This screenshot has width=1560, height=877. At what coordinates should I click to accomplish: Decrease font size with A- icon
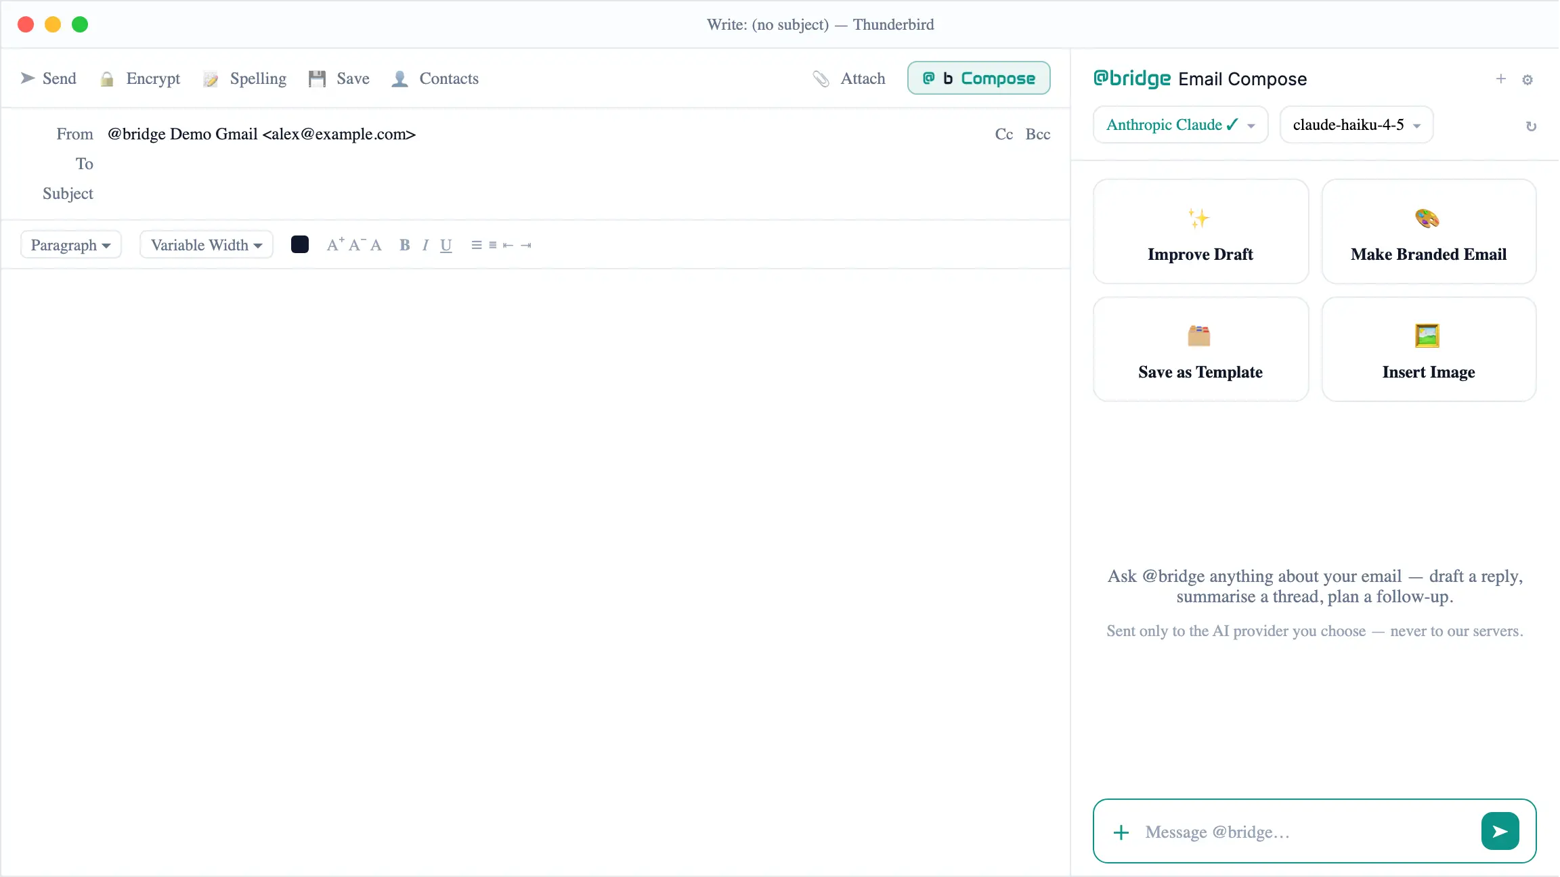click(x=357, y=244)
